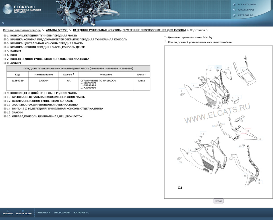Open АКСЕССУАРЫ in top right menu
273x220 pixels.
coord(246,10)
